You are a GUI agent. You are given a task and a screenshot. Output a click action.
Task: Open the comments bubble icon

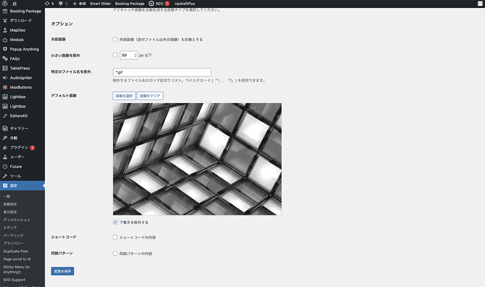61,4
